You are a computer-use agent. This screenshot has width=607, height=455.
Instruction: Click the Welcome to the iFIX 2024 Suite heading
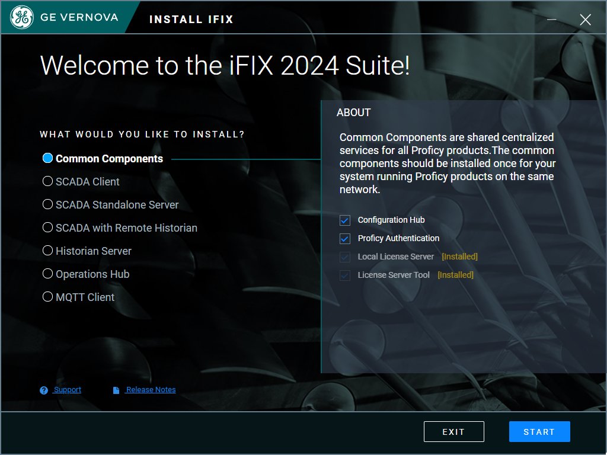tap(225, 65)
